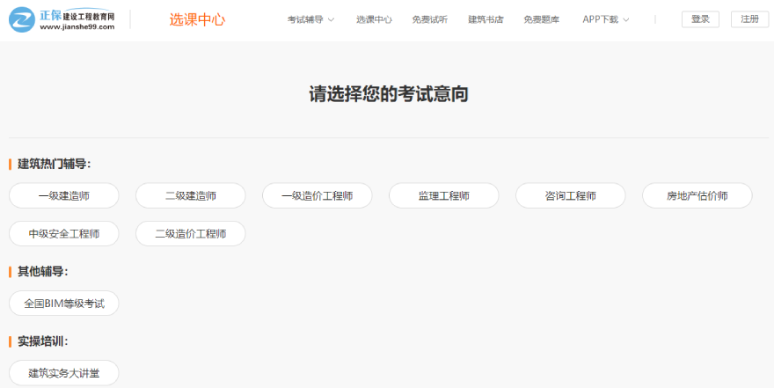The image size is (774, 388).
Task: Pick the 房地产估价师 exam option
Action: (697, 195)
